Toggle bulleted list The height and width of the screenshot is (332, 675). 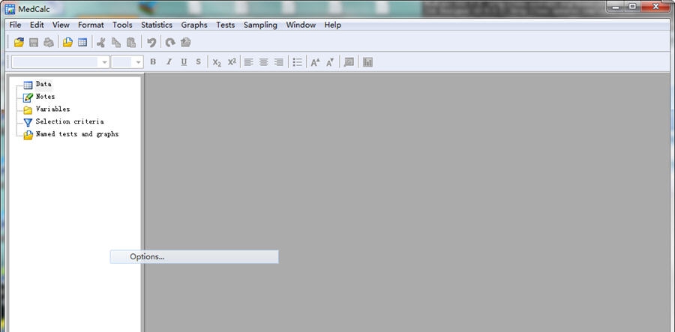coord(297,62)
